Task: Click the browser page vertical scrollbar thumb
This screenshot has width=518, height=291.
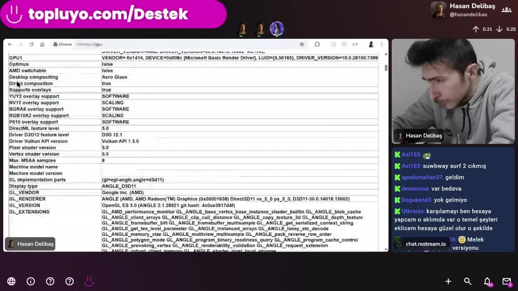Action: (x=386, y=67)
